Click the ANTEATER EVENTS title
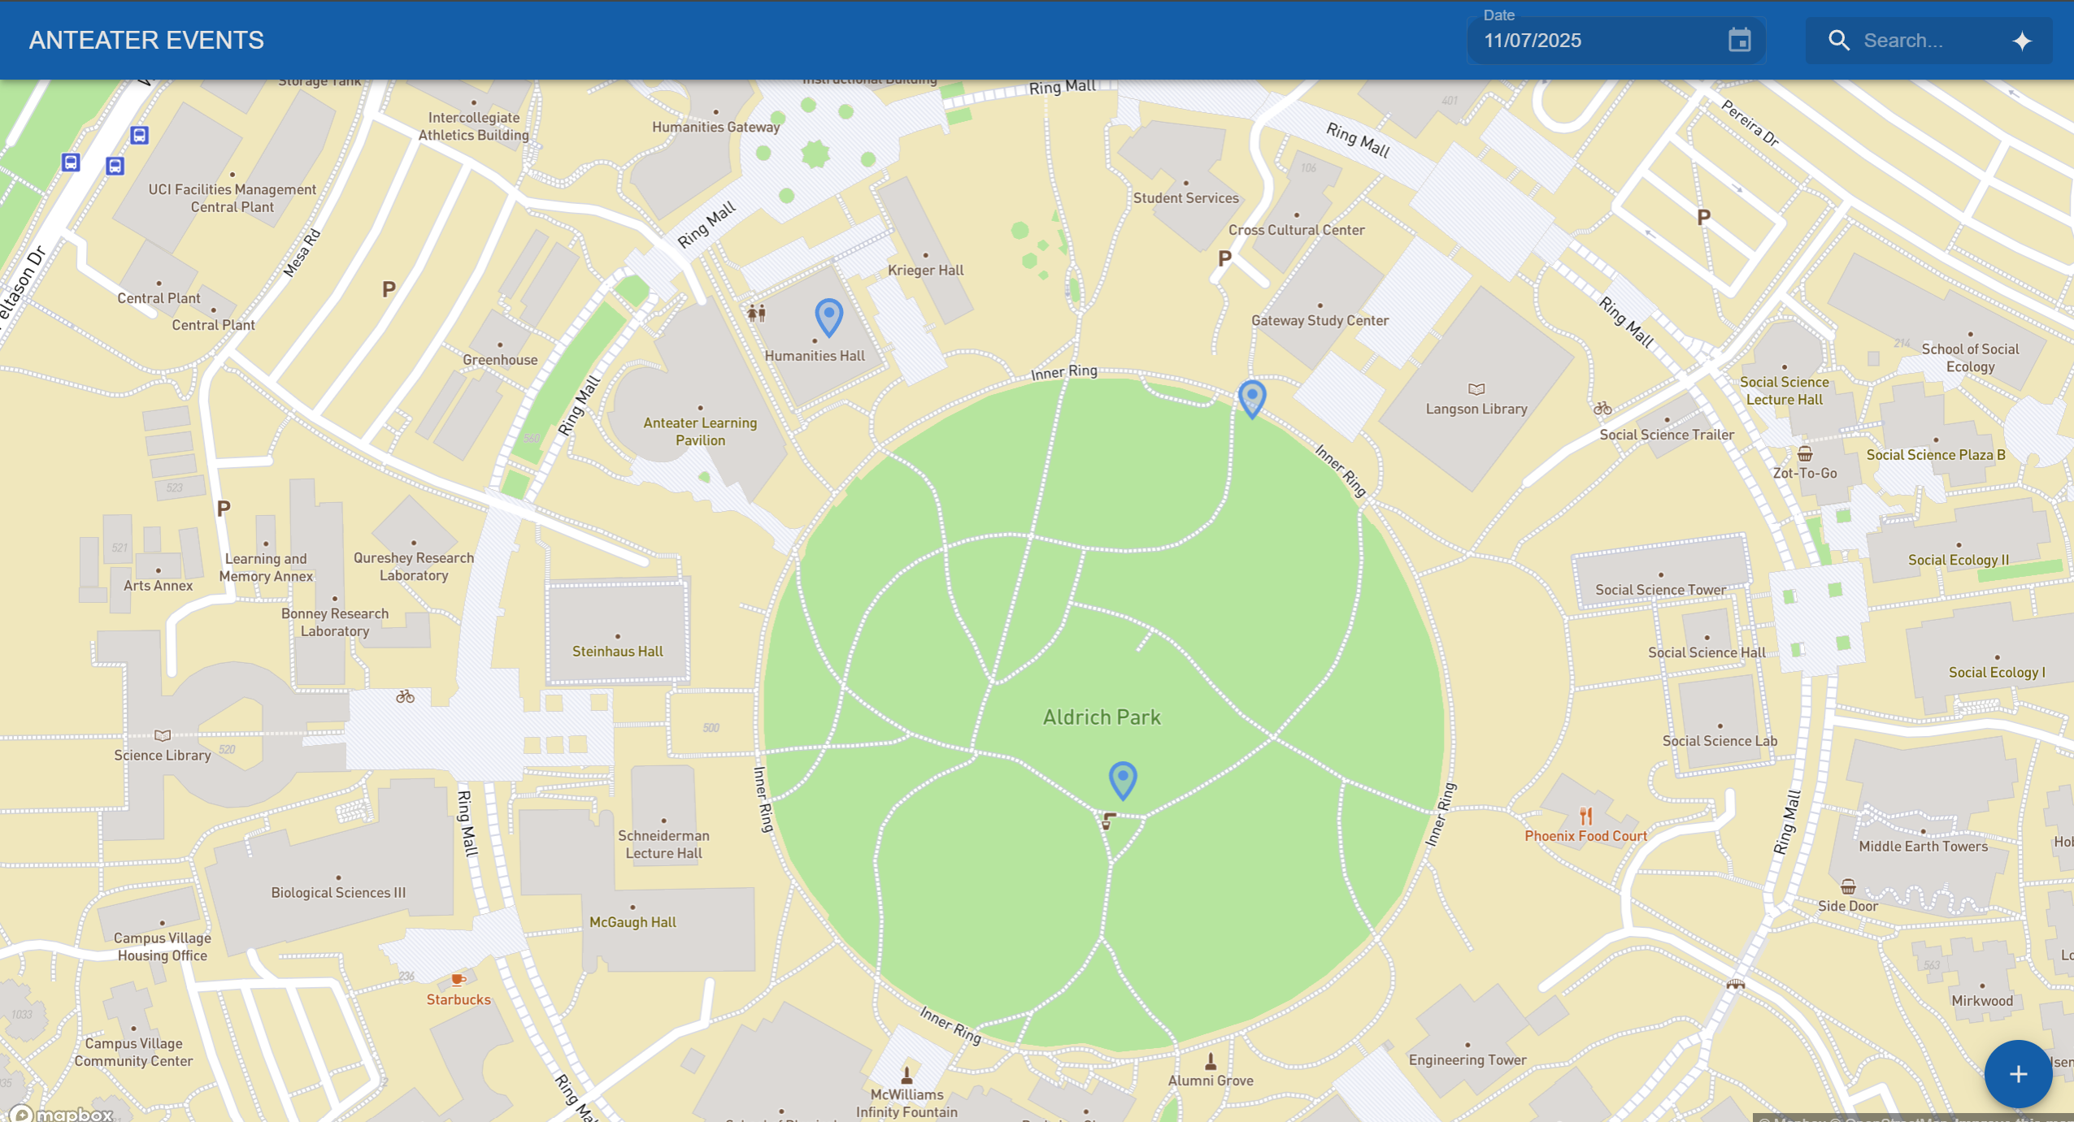This screenshot has width=2074, height=1122. pos(146,40)
